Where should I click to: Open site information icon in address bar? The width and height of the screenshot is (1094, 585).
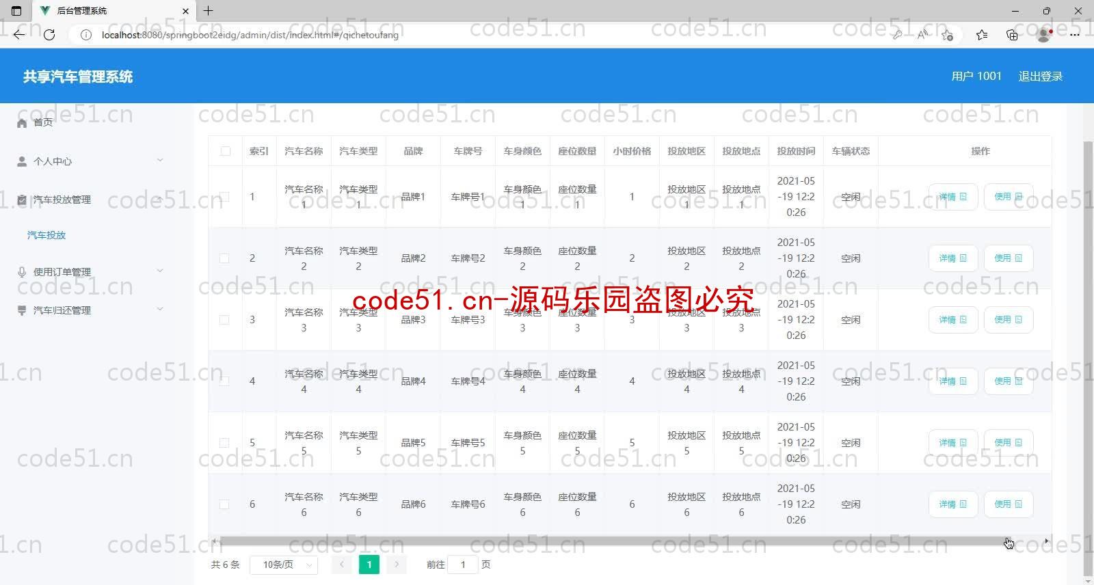pos(86,35)
